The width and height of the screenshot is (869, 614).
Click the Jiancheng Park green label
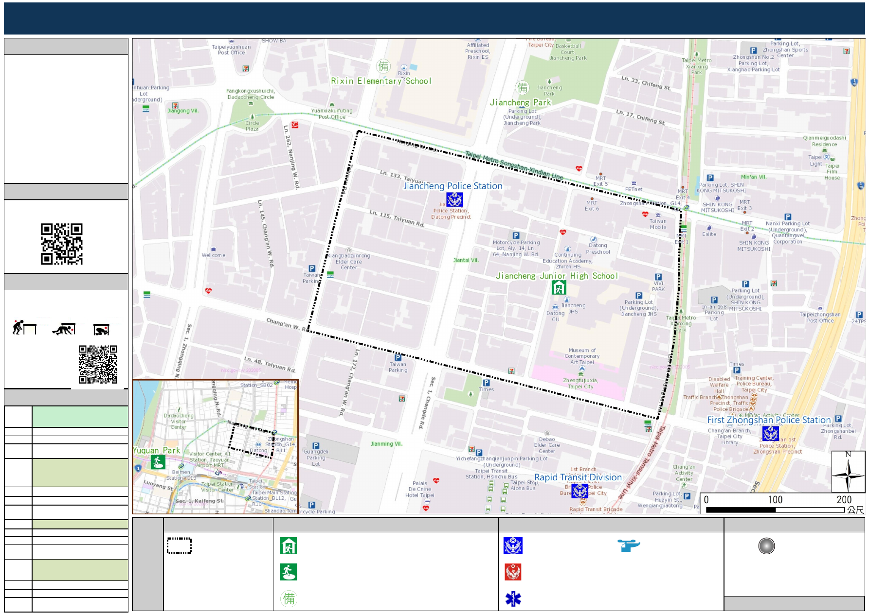pyautogui.click(x=520, y=103)
